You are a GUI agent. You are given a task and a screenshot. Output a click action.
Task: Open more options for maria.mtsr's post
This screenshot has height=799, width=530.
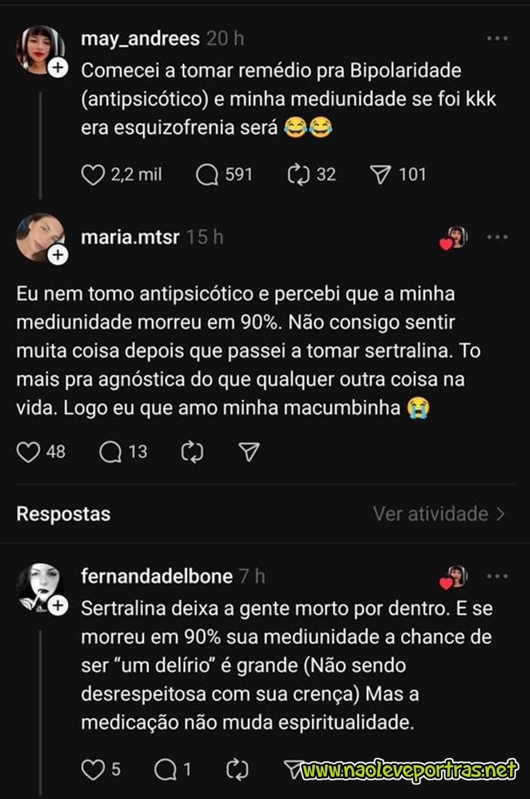click(498, 237)
